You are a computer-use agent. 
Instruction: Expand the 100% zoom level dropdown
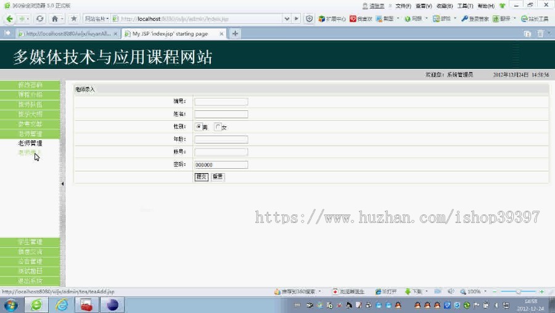(x=485, y=291)
